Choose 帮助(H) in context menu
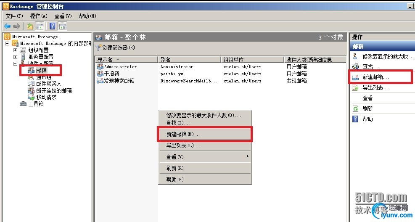 [x=205, y=180]
